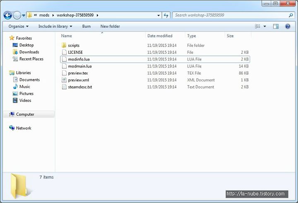Select the steamdesc.txt text file icon
This screenshot has width=298, height=203.
64,87
